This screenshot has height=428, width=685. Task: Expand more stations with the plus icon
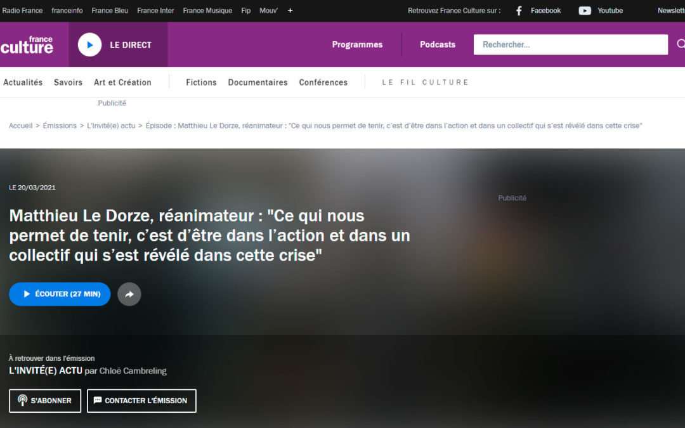tap(290, 11)
